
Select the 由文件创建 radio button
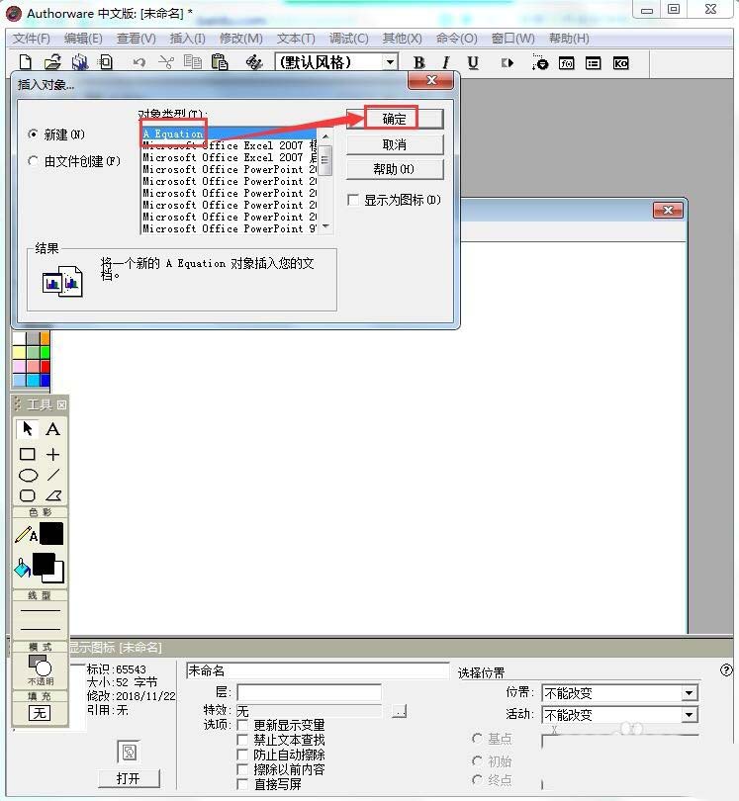[x=33, y=161]
